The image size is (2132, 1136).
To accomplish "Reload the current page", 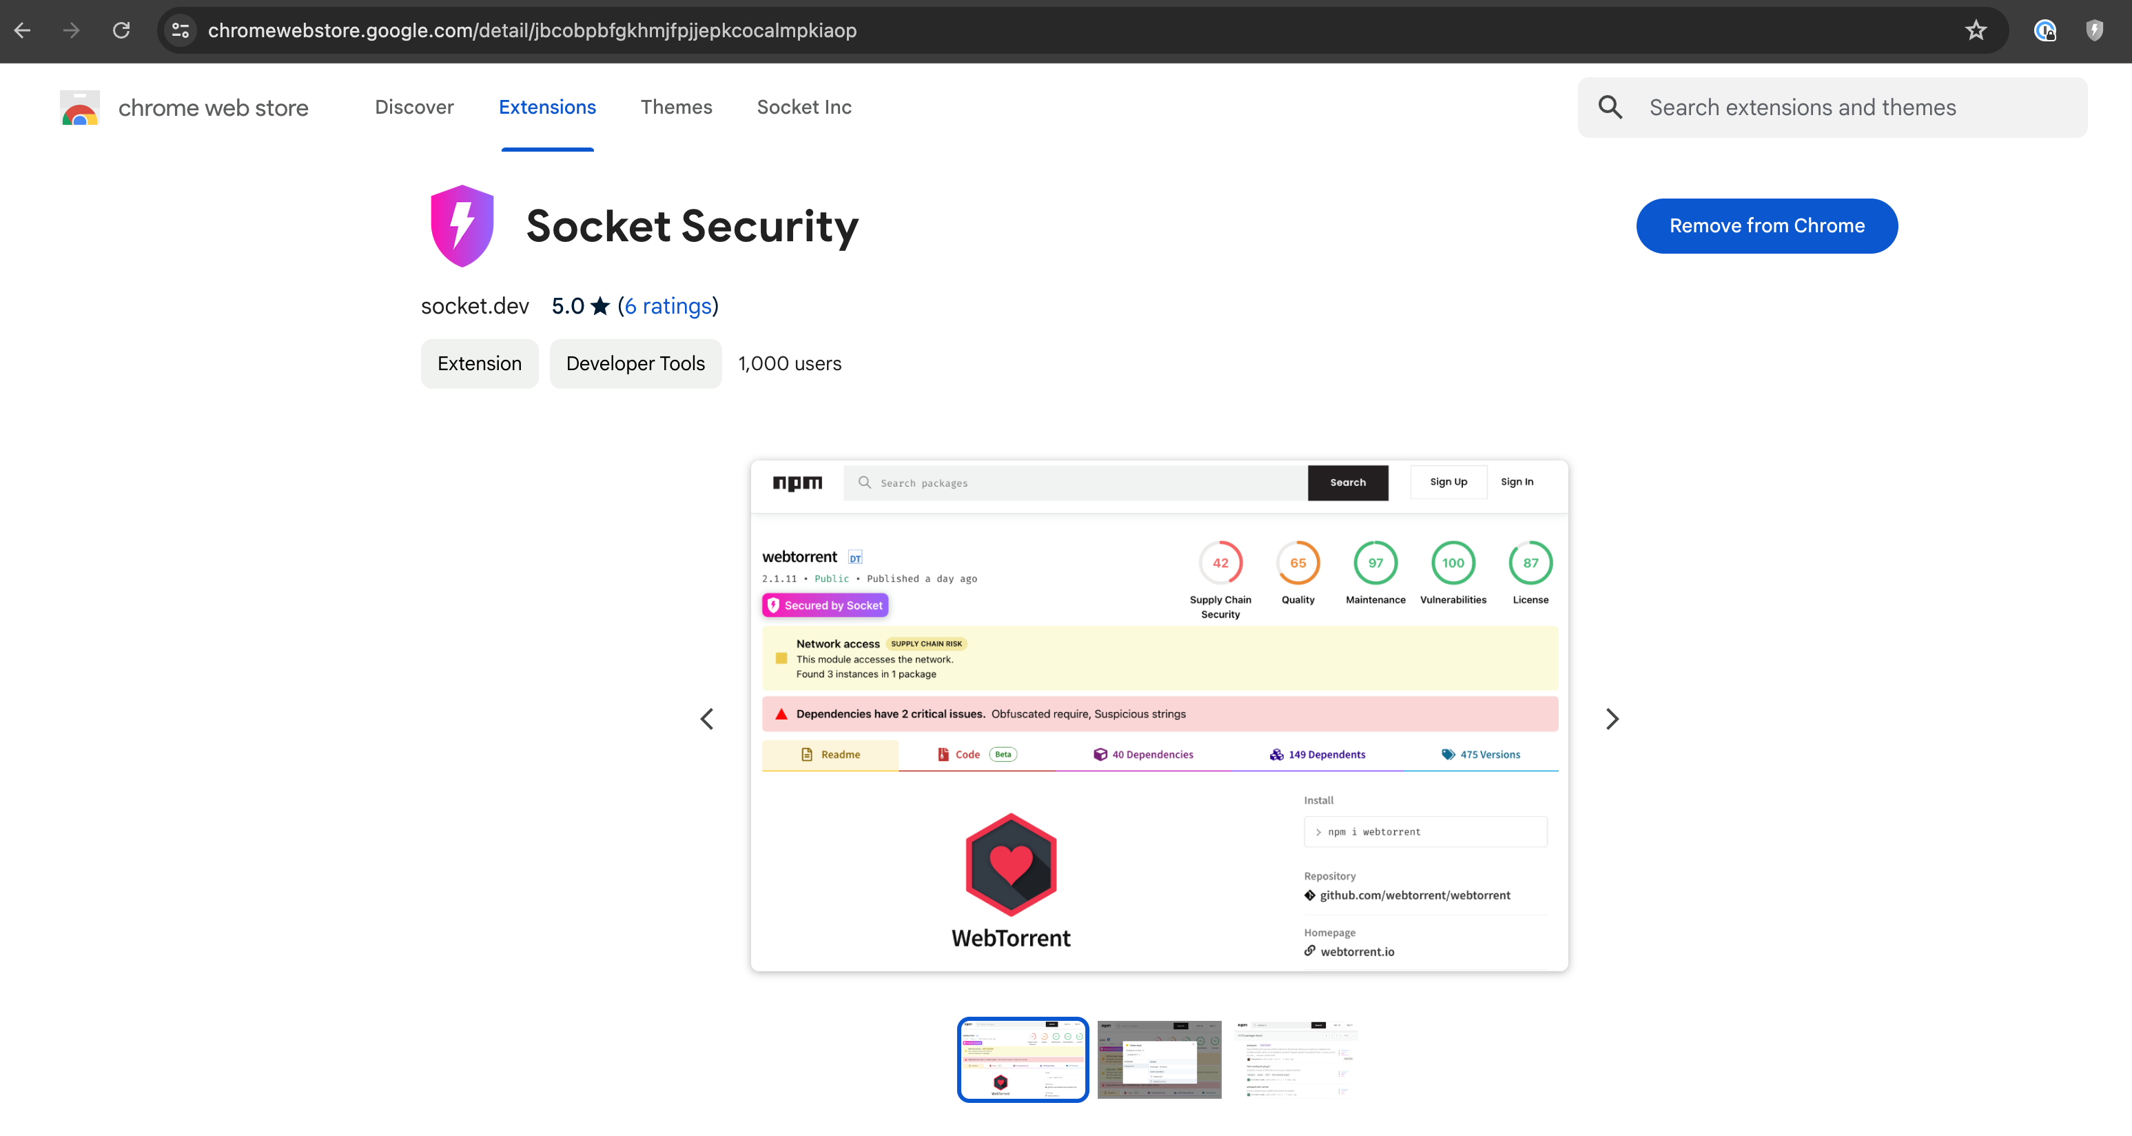I will tap(122, 30).
